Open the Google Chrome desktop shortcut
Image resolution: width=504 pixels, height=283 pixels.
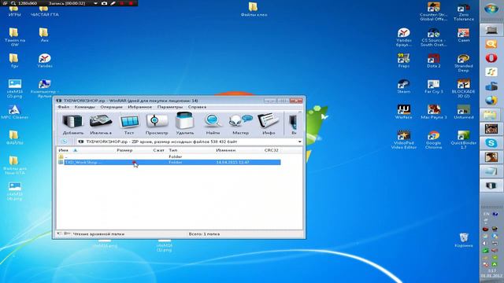coord(433,140)
